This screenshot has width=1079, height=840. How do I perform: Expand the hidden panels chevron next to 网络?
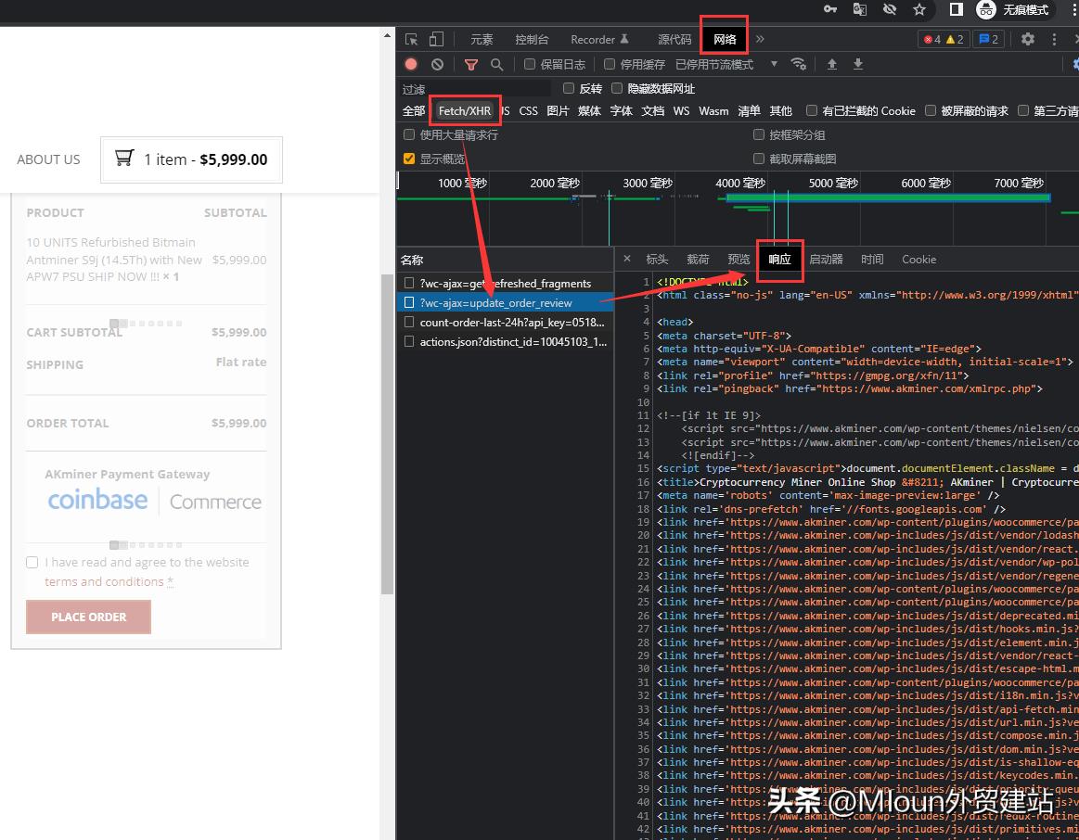[x=758, y=39]
